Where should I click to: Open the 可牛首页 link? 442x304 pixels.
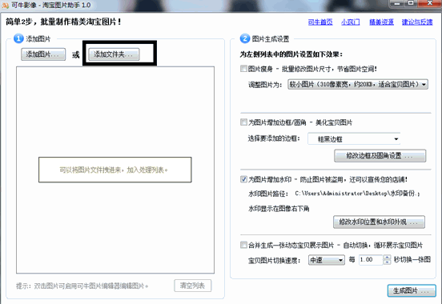tap(320, 22)
